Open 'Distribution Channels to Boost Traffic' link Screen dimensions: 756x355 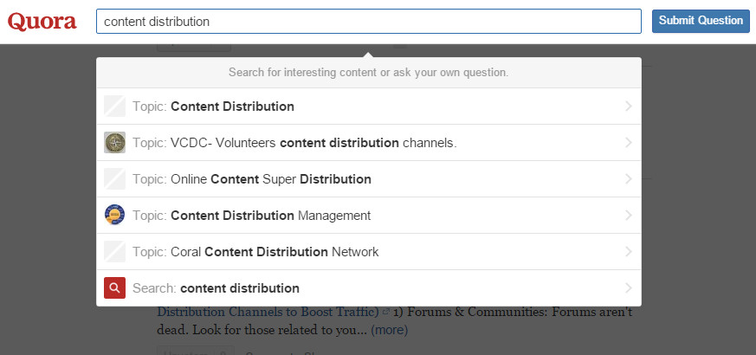point(268,312)
